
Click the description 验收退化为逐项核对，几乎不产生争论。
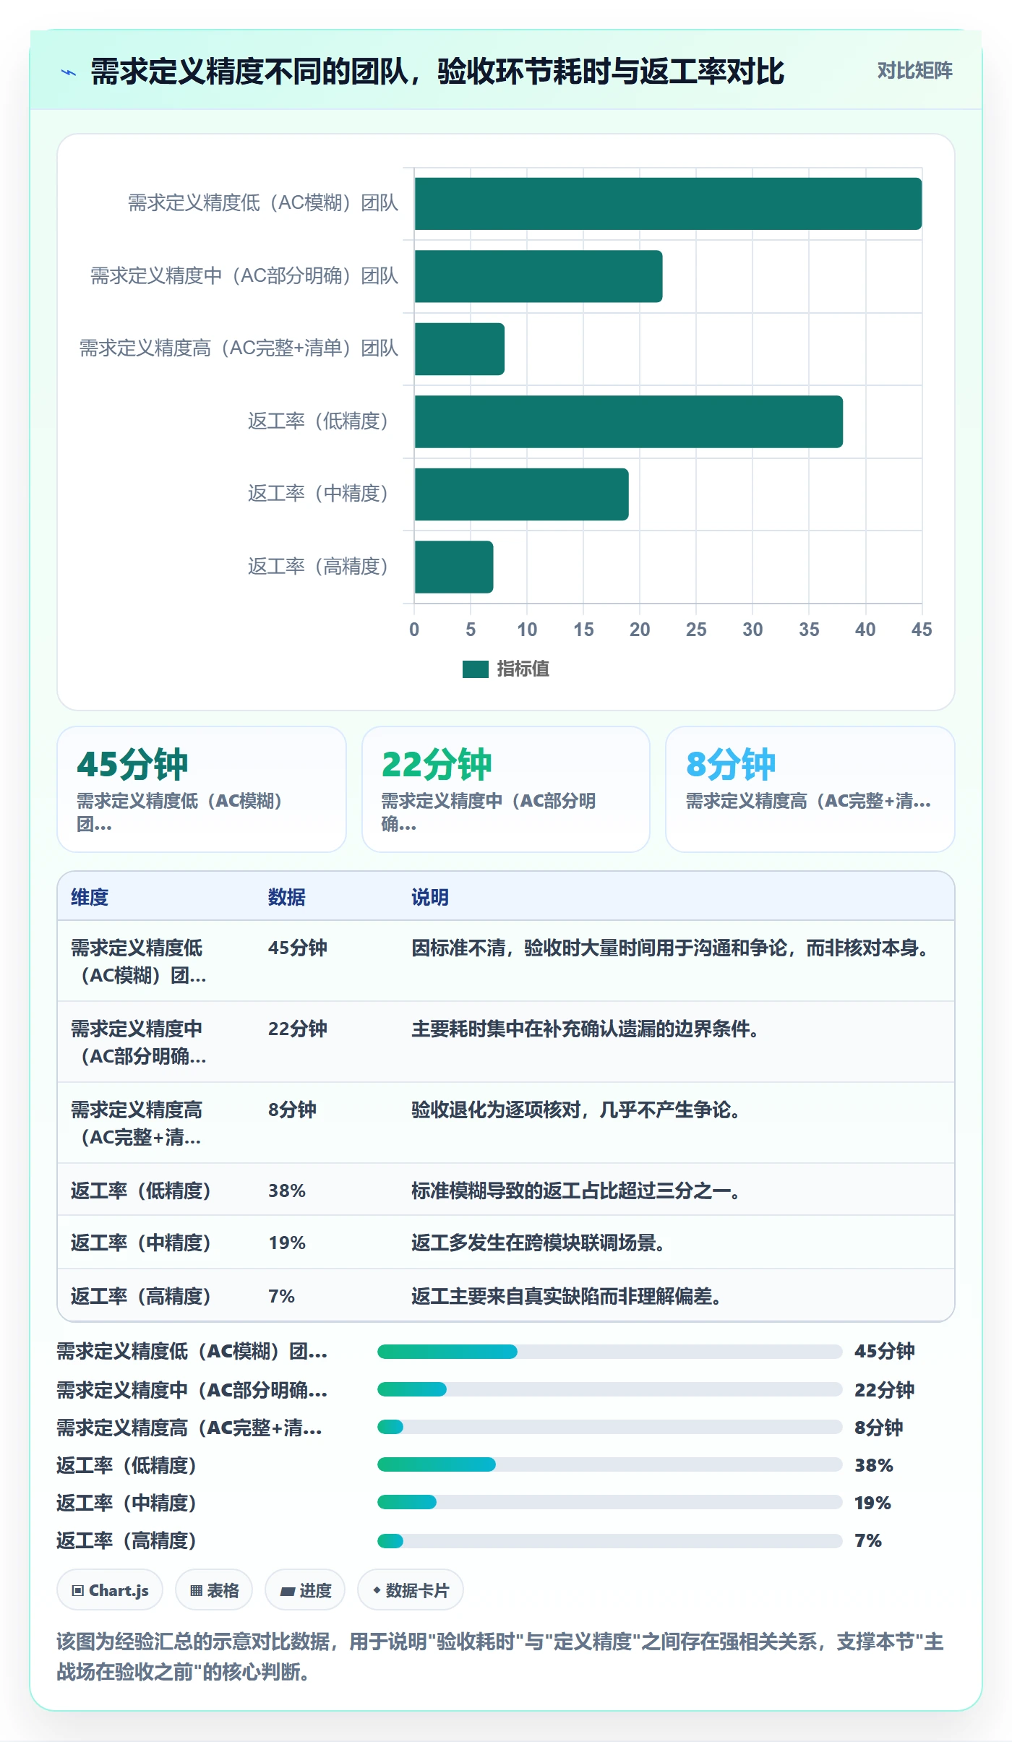click(x=576, y=1110)
